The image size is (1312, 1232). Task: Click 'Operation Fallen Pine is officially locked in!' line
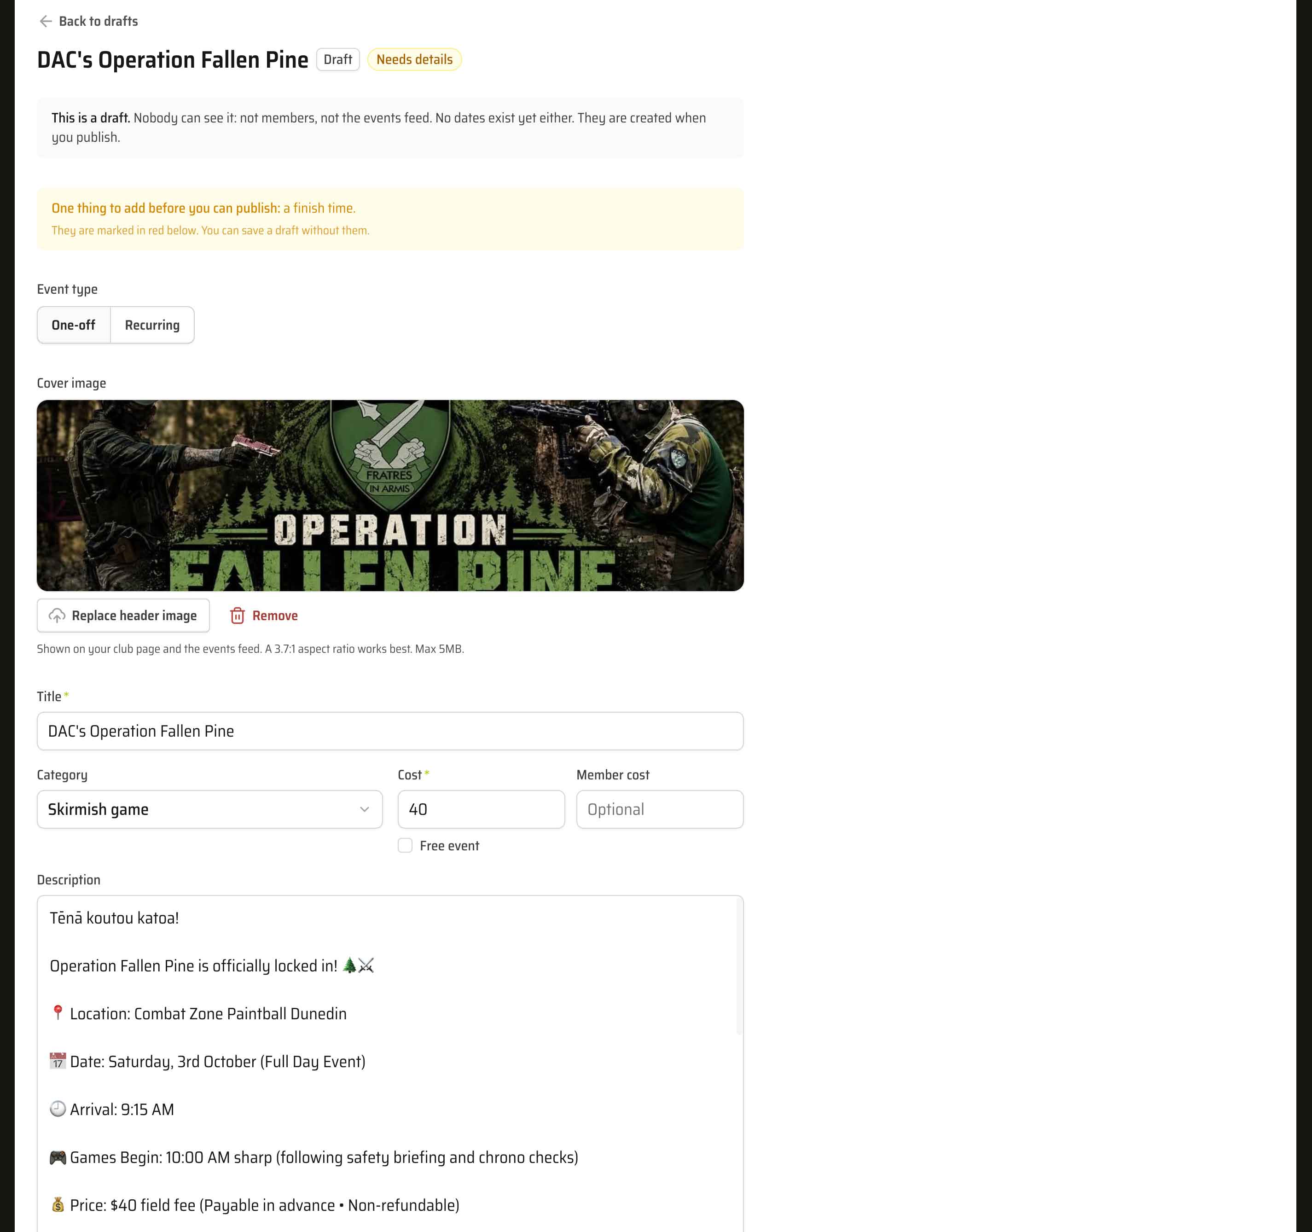[x=212, y=965]
